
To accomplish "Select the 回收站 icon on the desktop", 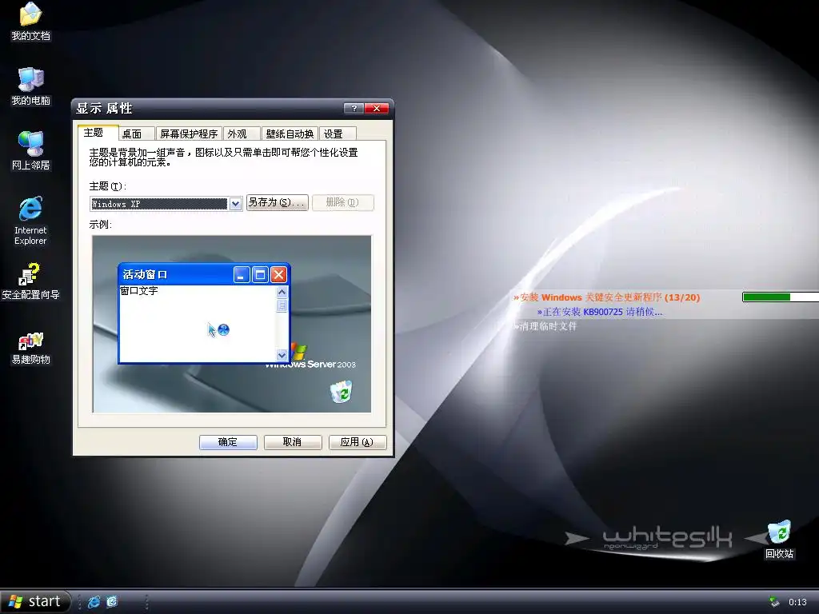I will (779, 539).
